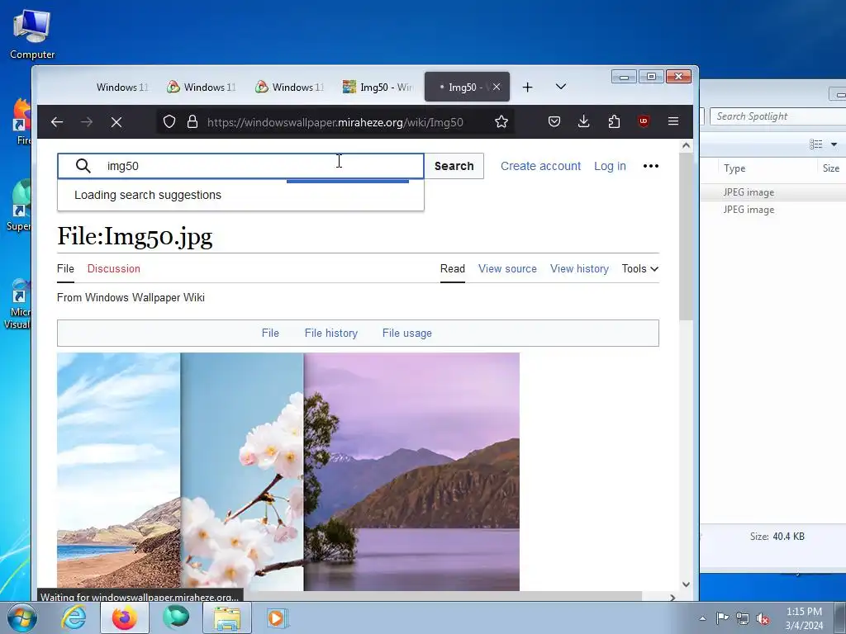The height and width of the screenshot is (634, 846).
Task: Jump to File history section
Action: [x=330, y=334]
